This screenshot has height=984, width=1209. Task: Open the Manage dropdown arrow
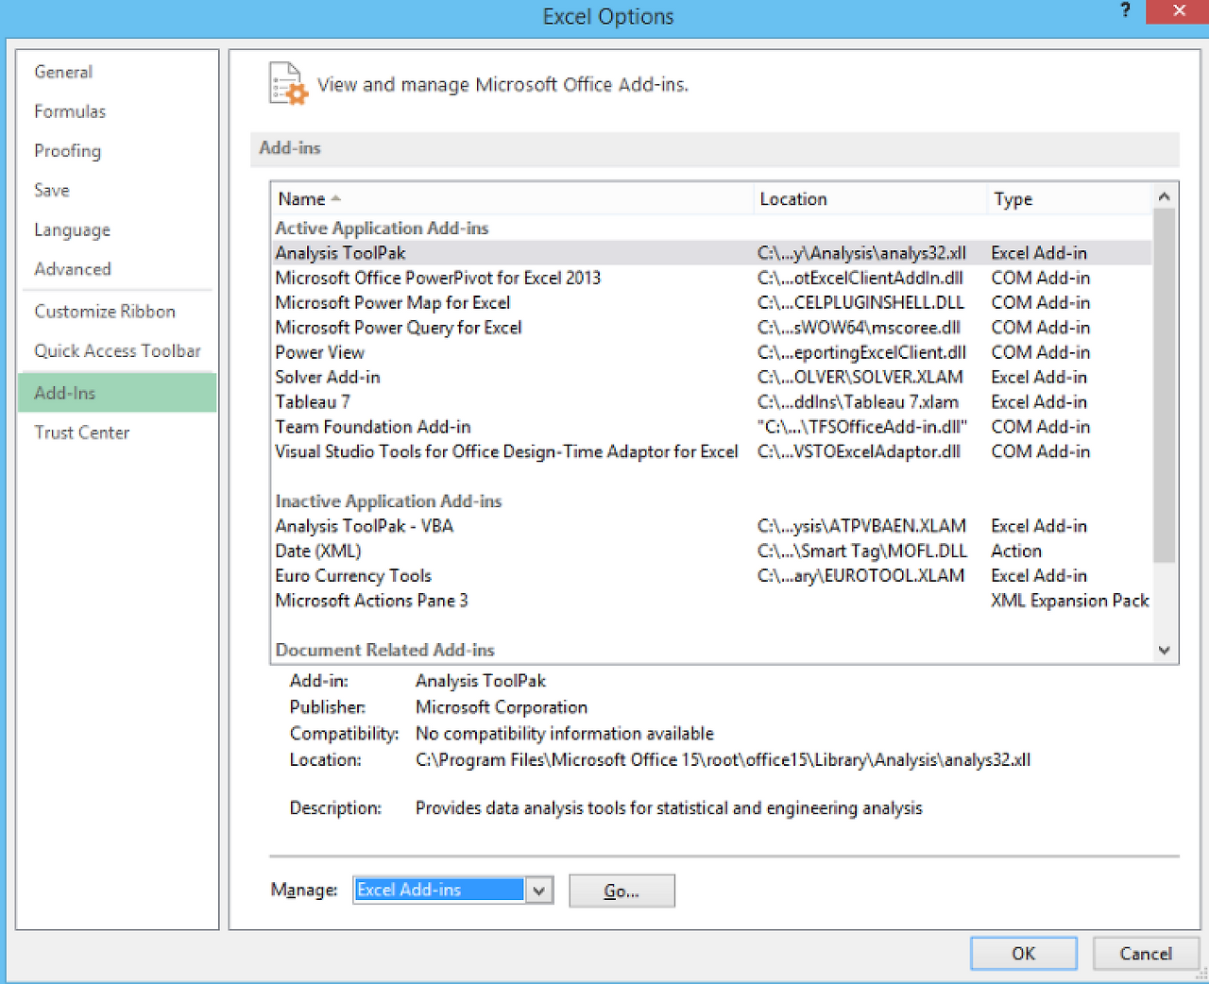539,891
